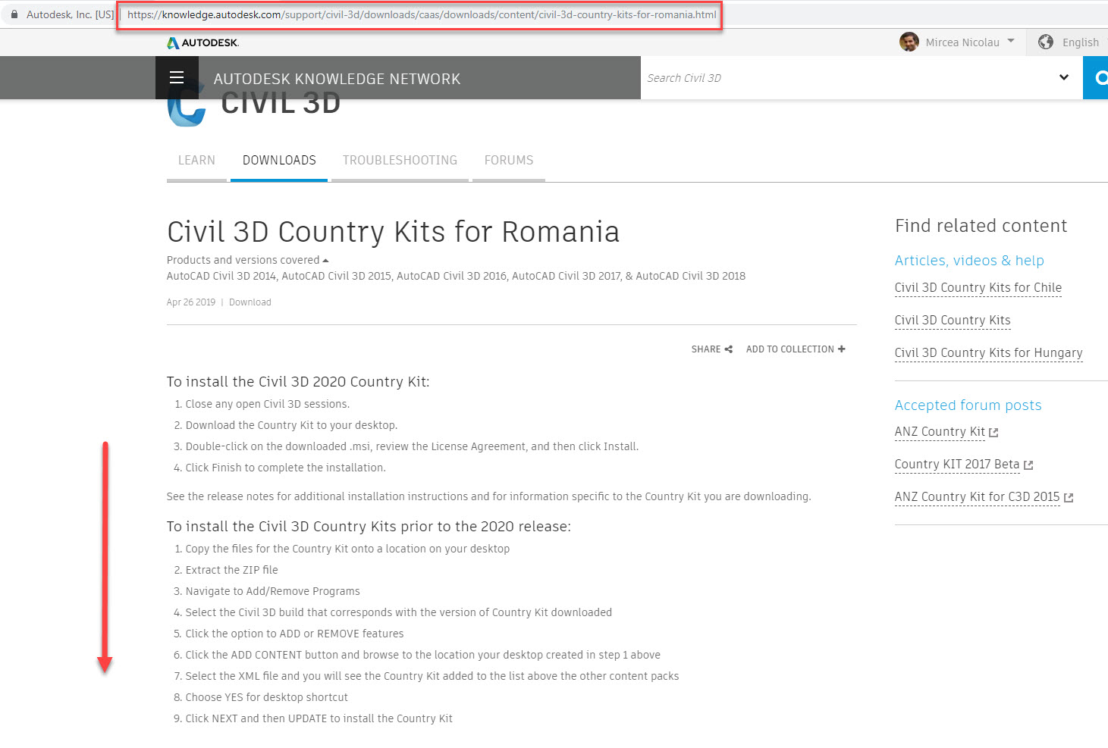Click 'Find related content' heading

click(x=981, y=226)
